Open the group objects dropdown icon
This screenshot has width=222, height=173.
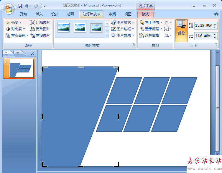coord(168,29)
